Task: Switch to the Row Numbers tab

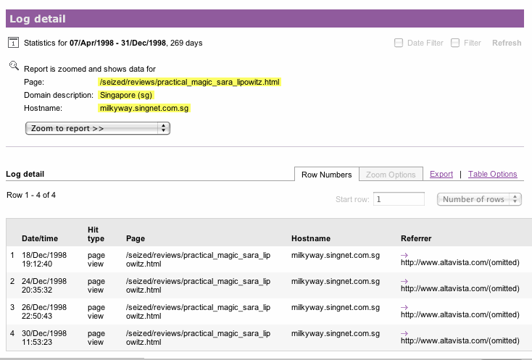Action: 326,175
